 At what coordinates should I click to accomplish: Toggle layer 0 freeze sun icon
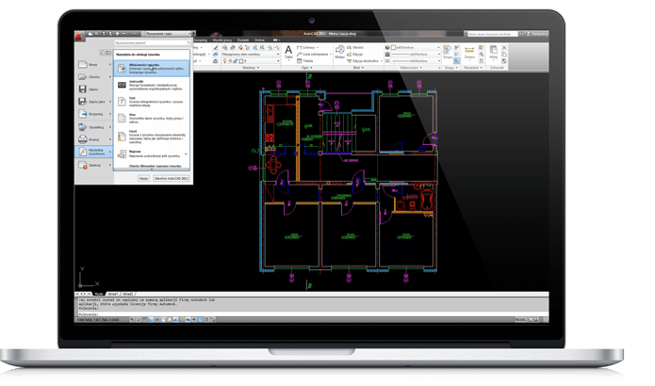click(x=230, y=61)
